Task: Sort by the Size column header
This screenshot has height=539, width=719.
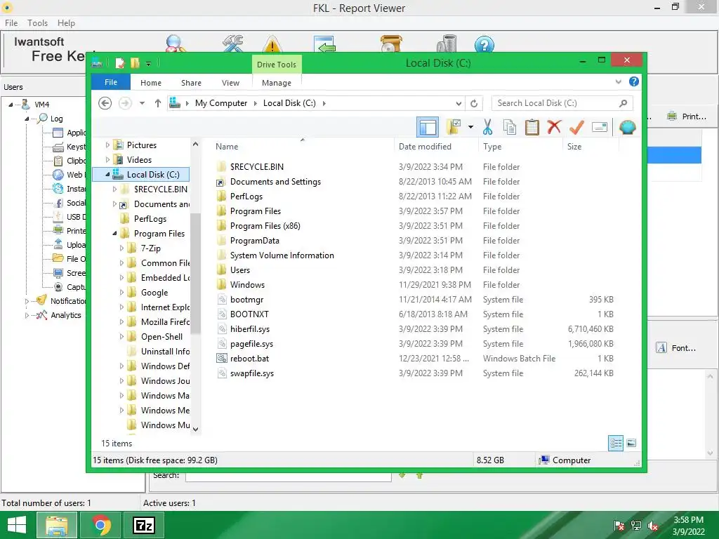Action: (x=591, y=146)
